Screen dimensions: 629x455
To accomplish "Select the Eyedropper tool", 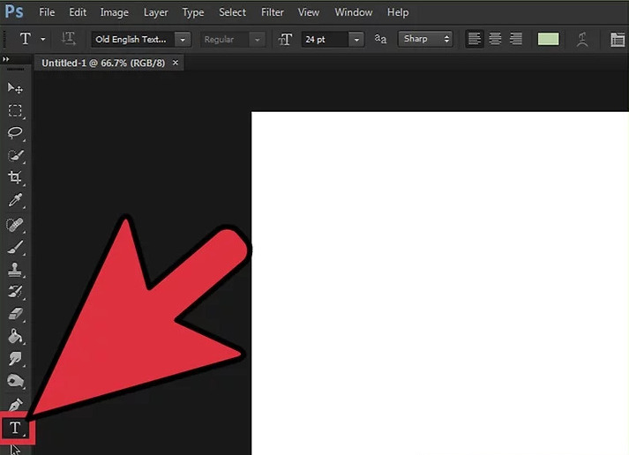I will (x=15, y=202).
